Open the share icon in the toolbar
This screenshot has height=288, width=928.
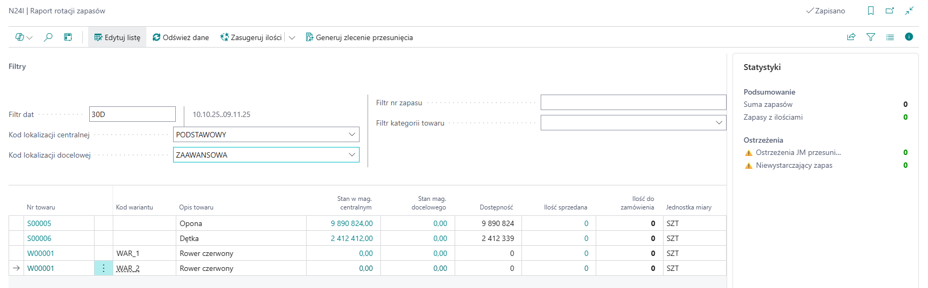point(851,37)
